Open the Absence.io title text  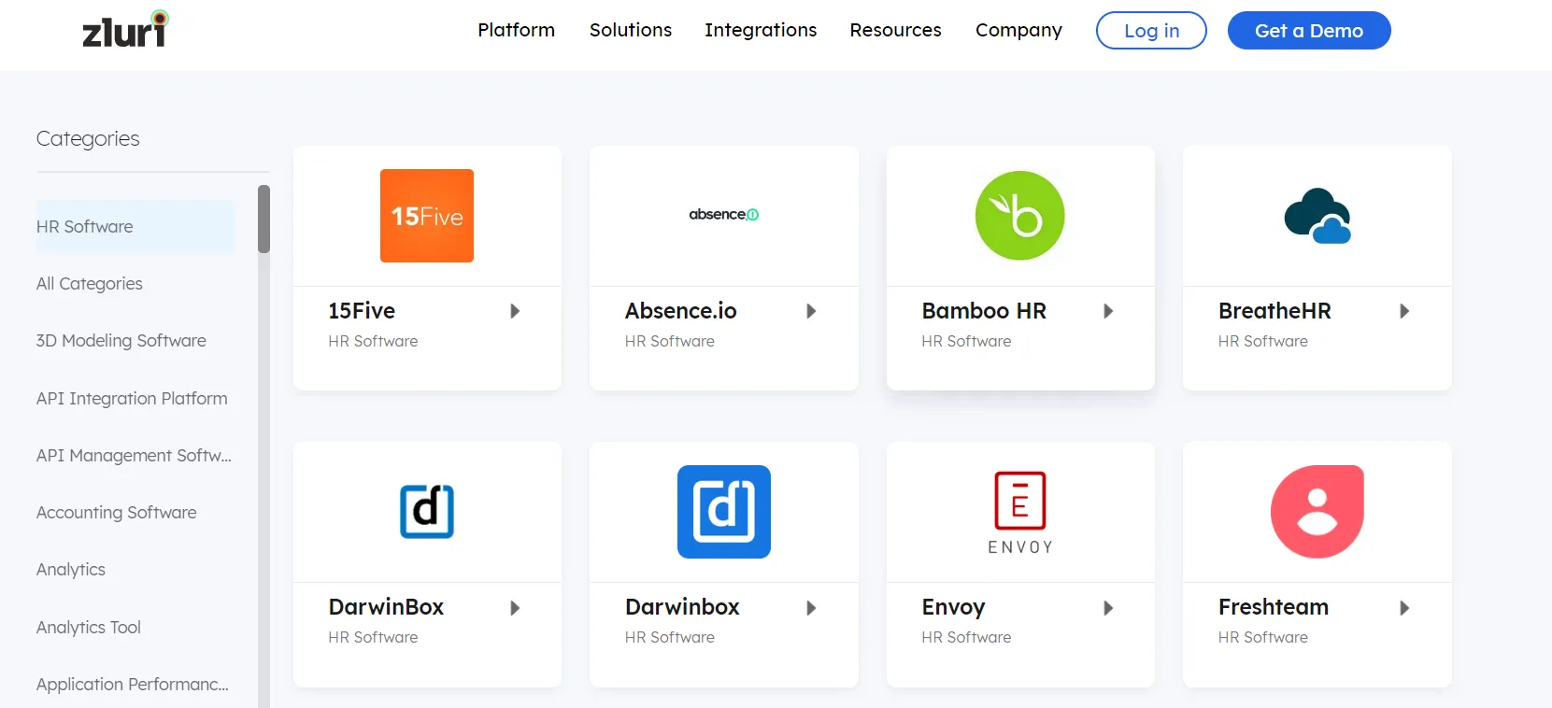coord(681,310)
